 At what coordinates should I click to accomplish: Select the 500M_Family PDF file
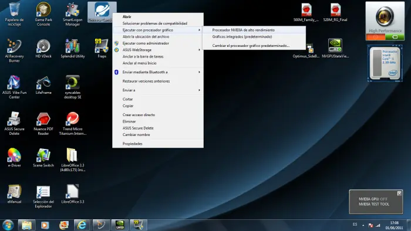[306, 12]
